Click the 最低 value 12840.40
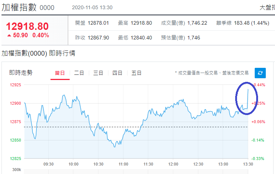Image resolution: width=275 pixels, height=174 pixels. point(141,38)
